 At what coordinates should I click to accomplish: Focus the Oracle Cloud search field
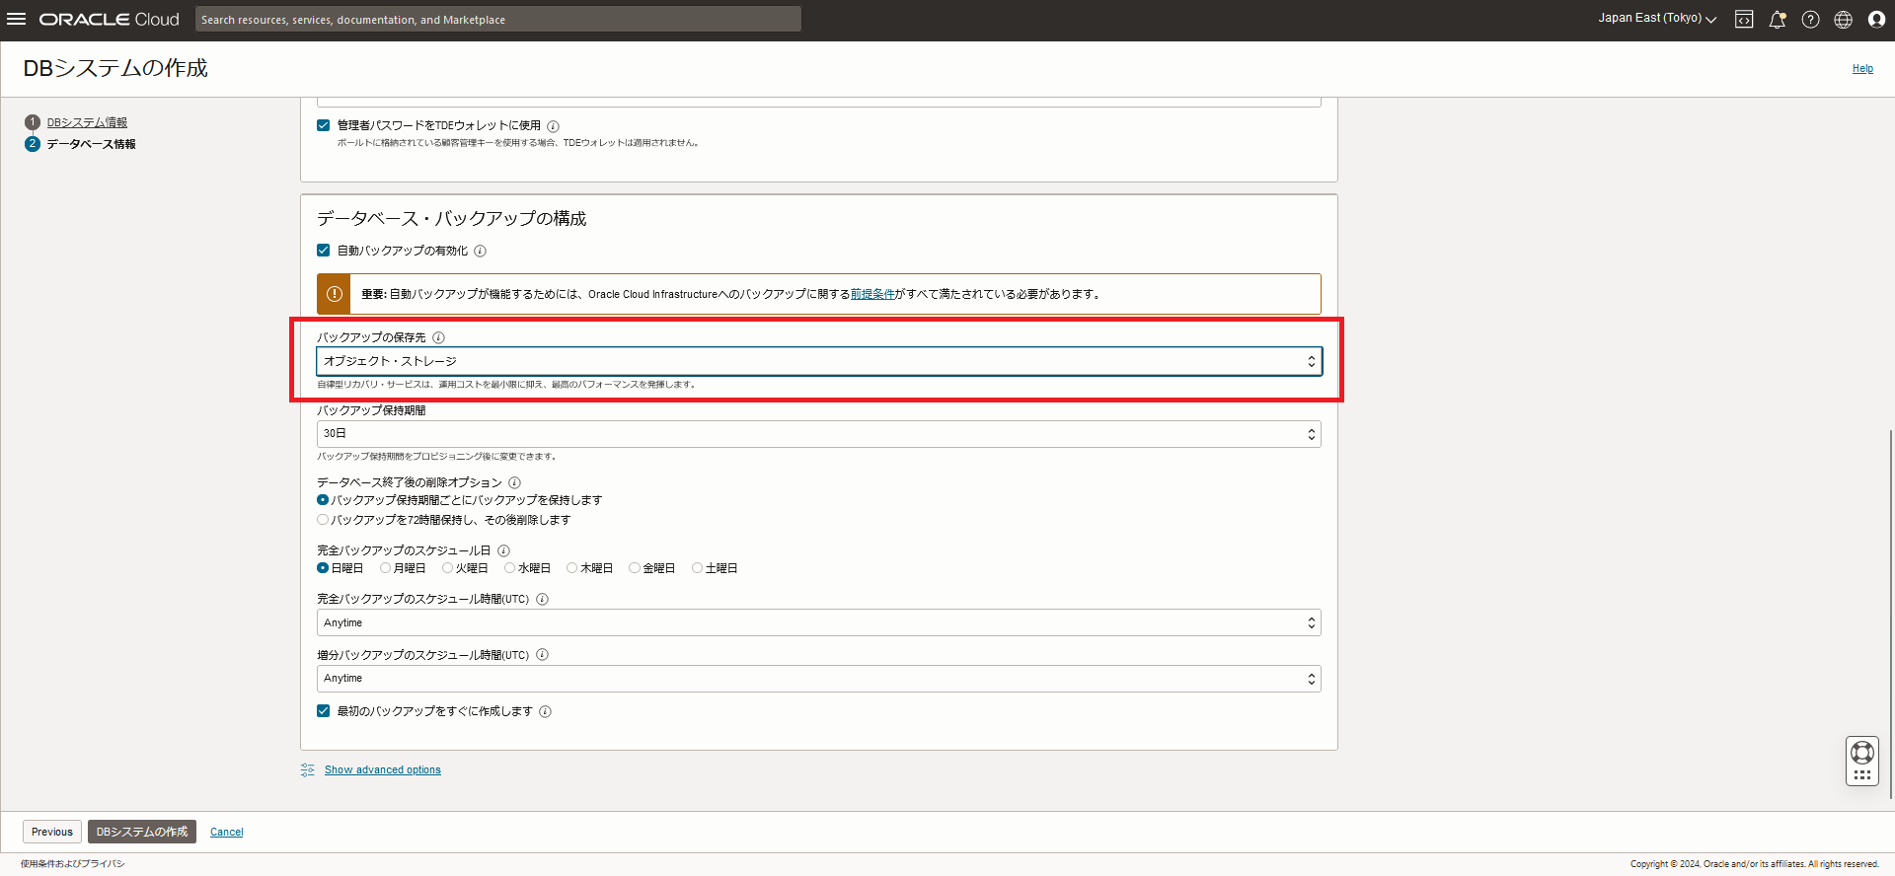pyautogui.click(x=498, y=20)
